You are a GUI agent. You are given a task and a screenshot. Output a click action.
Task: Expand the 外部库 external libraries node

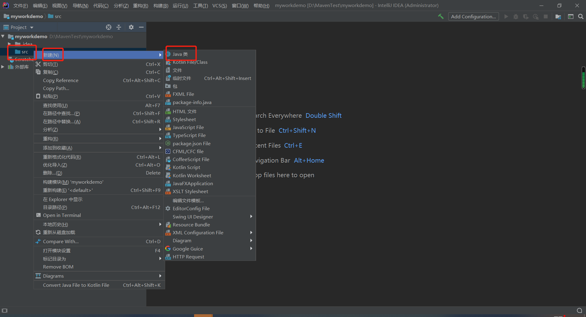[x=3, y=67]
